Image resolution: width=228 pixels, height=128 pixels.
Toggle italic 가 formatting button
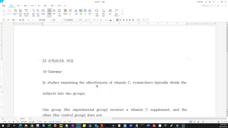click(98, 20)
